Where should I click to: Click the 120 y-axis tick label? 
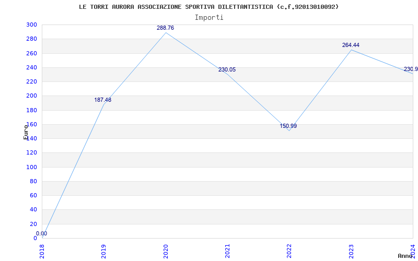(x=31, y=153)
